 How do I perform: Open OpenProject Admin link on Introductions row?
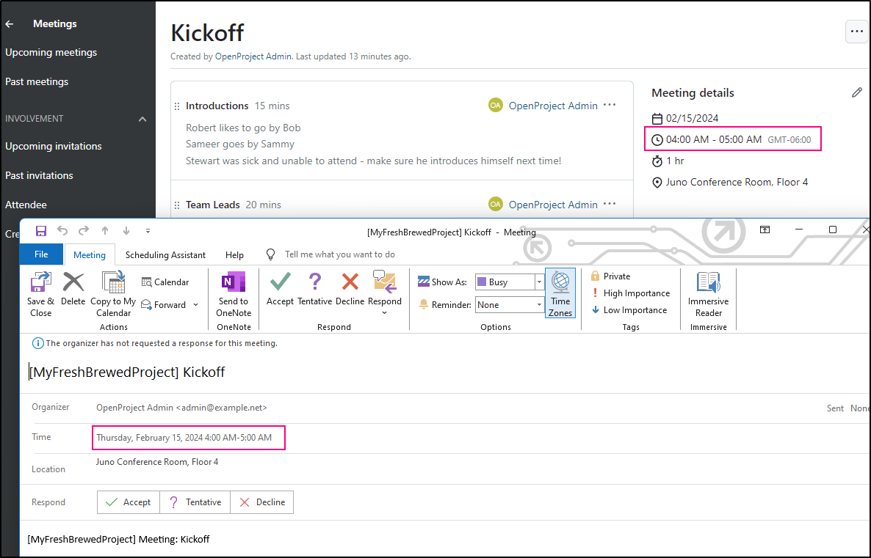click(x=553, y=106)
